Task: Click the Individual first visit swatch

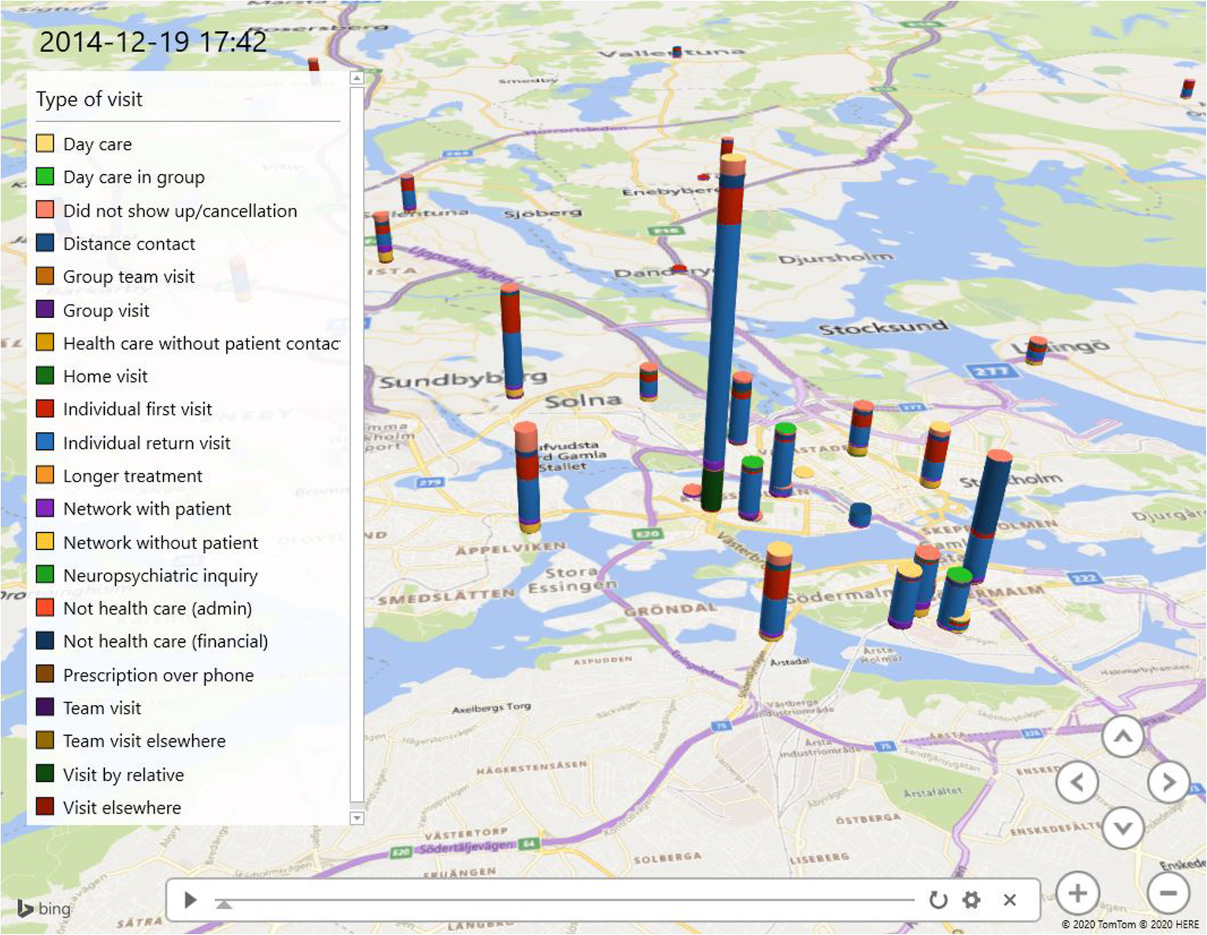Action: click(45, 408)
